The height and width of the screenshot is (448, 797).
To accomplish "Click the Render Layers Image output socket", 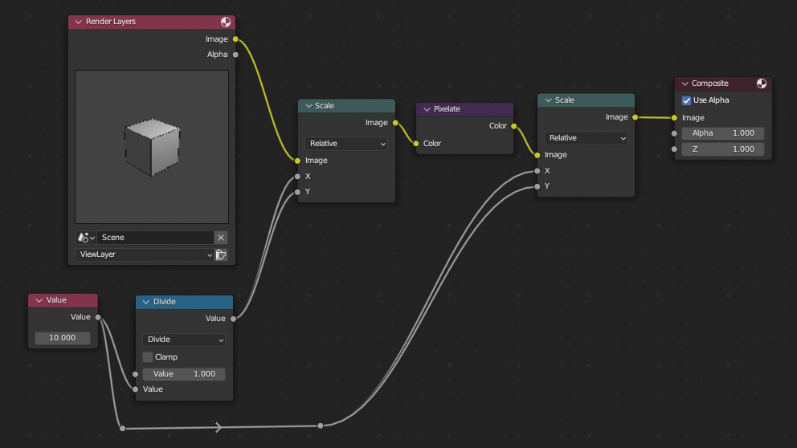I will [235, 39].
